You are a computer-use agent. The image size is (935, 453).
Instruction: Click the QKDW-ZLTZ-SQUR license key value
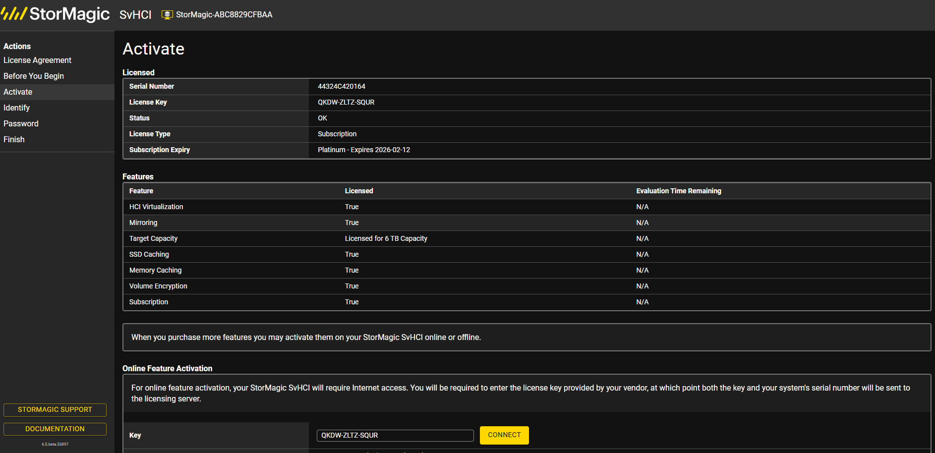coord(346,102)
